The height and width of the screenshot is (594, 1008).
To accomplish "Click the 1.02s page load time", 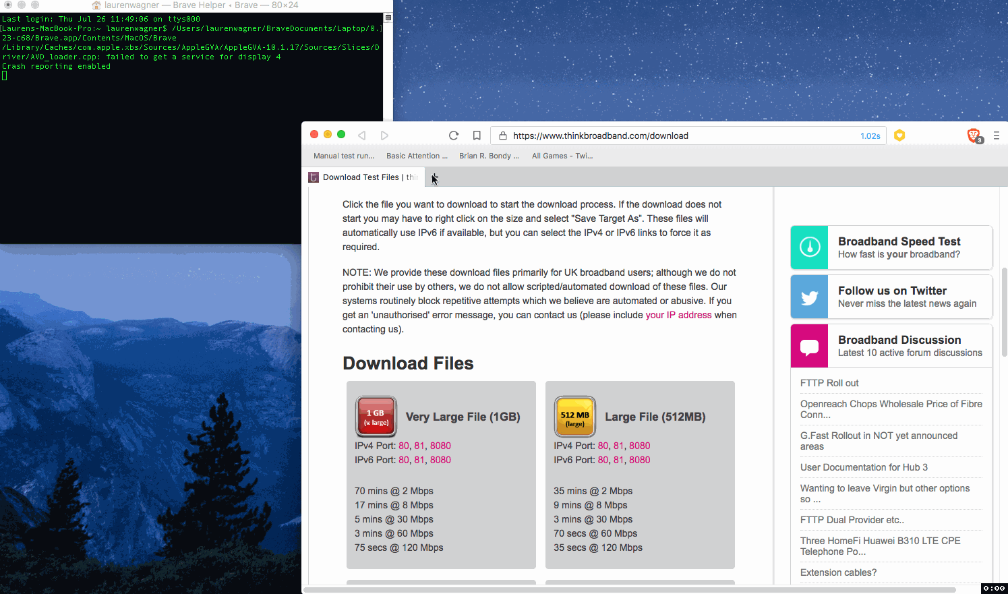I will tap(870, 136).
